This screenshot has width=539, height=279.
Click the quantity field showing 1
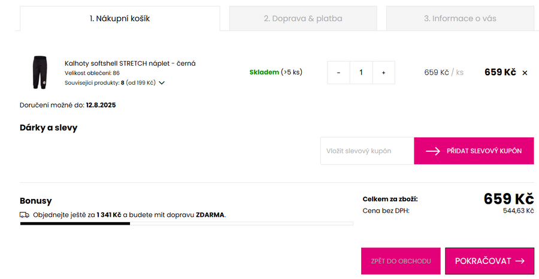click(361, 72)
